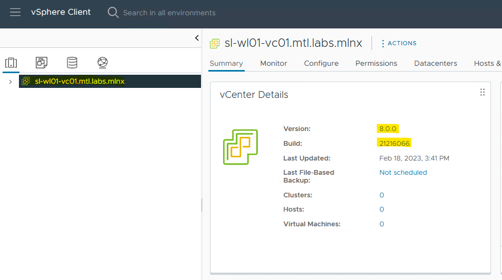Click the vCenter icon beside page title

pyautogui.click(x=215, y=44)
